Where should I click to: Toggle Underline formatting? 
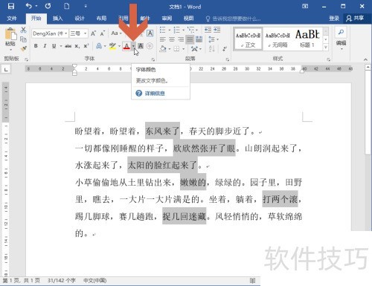point(54,46)
